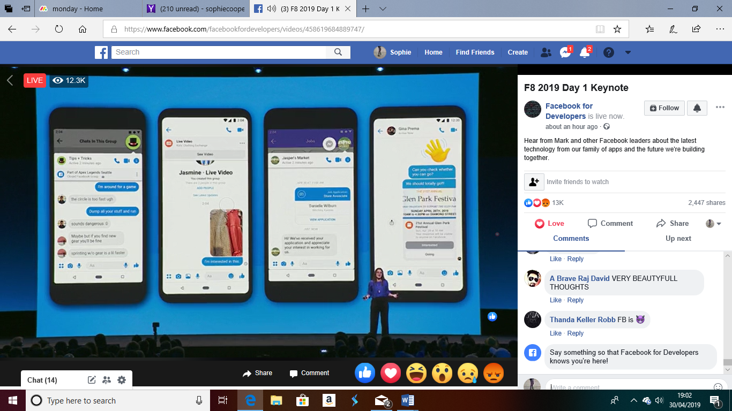Open Word from the taskbar

click(x=408, y=400)
